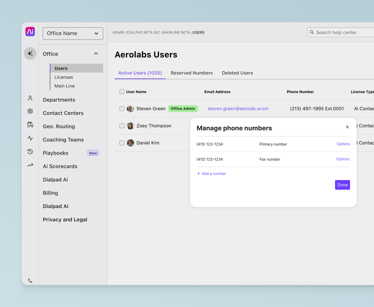The height and width of the screenshot is (307, 374).
Task: Open settings via the gear icon
Action: [x=30, y=111]
